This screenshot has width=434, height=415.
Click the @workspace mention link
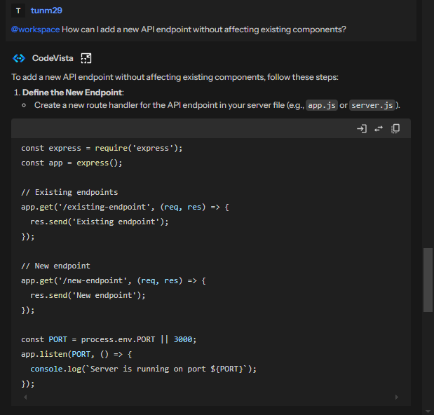coord(36,29)
